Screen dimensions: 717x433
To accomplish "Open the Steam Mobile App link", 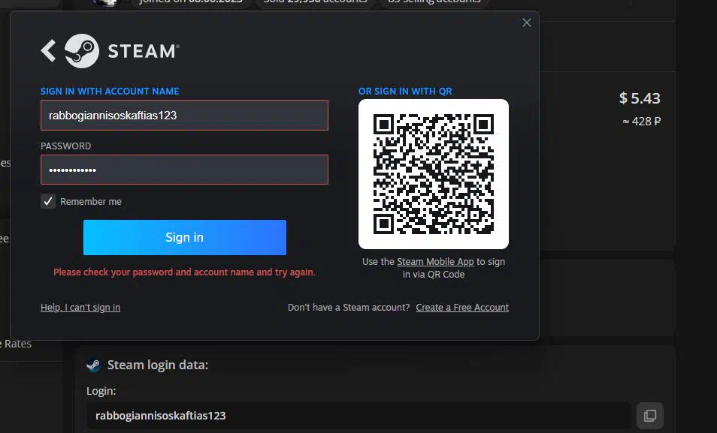I will pos(435,262).
